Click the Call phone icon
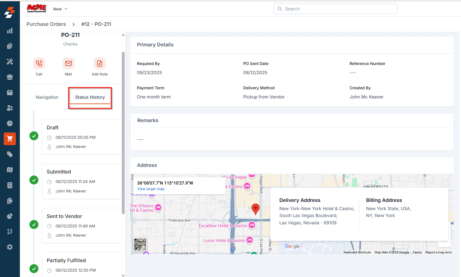The image size is (461, 277). tap(39, 63)
